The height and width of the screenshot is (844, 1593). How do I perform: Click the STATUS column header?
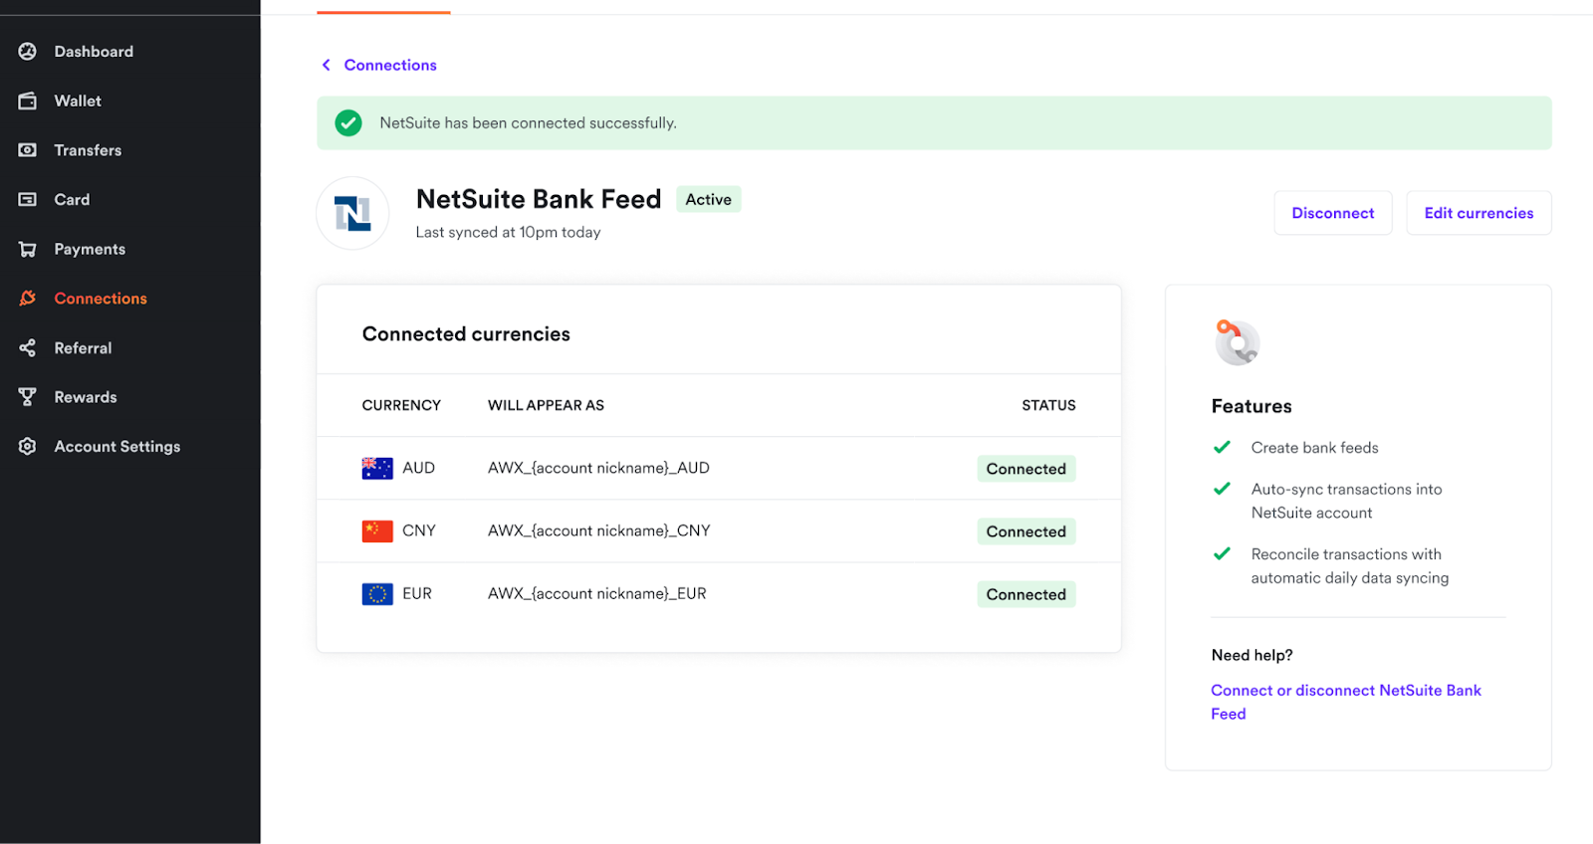[x=1048, y=405]
